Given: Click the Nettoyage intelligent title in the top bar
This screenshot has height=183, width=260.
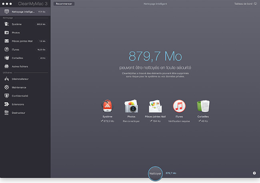Looking at the screenshot, I should tap(155, 4).
